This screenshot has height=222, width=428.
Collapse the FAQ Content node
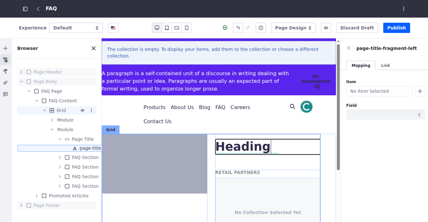coord(37,101)
